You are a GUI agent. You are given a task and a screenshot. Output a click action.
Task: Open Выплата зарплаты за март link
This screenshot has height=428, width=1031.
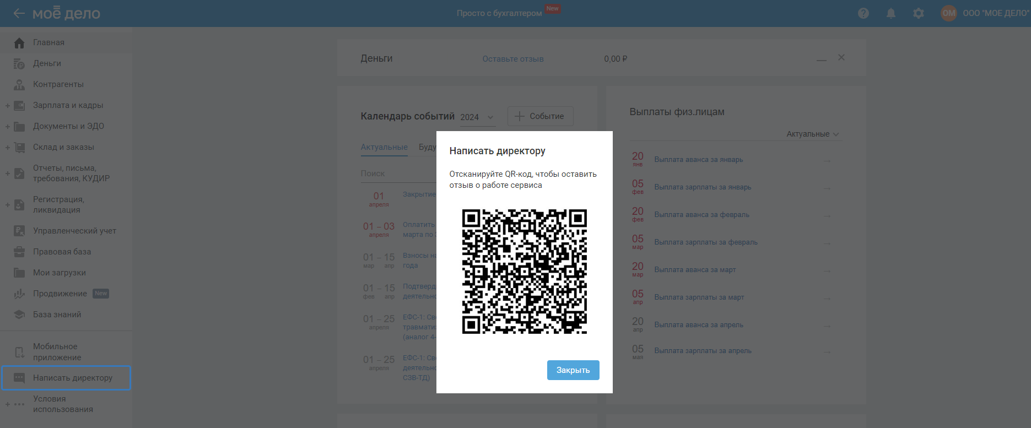point(699,297)
